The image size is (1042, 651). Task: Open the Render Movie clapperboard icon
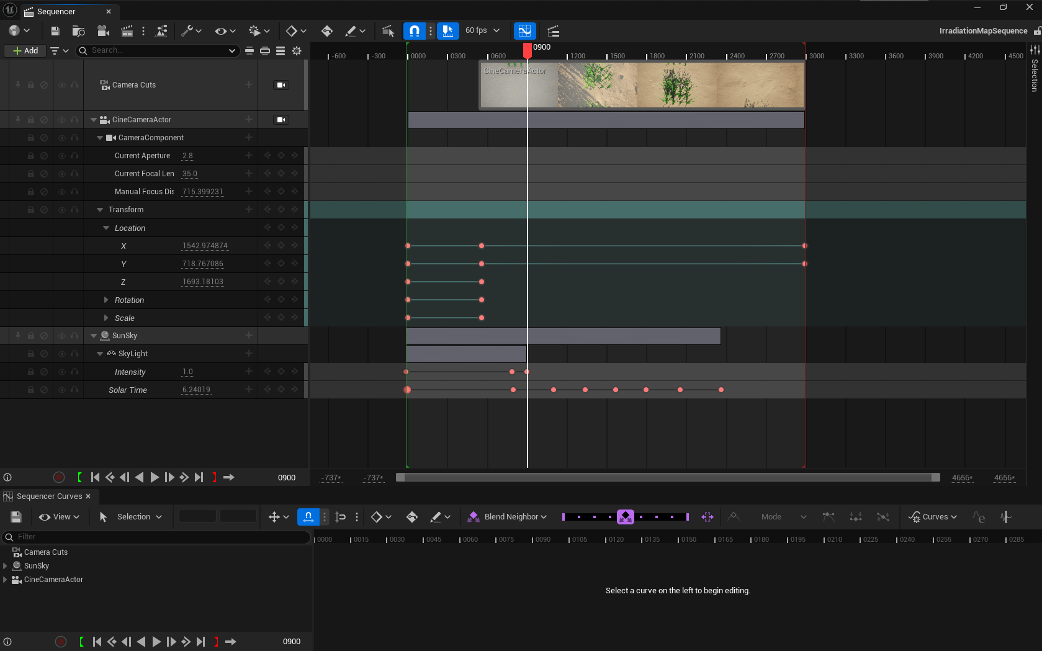tap(127, 30)
